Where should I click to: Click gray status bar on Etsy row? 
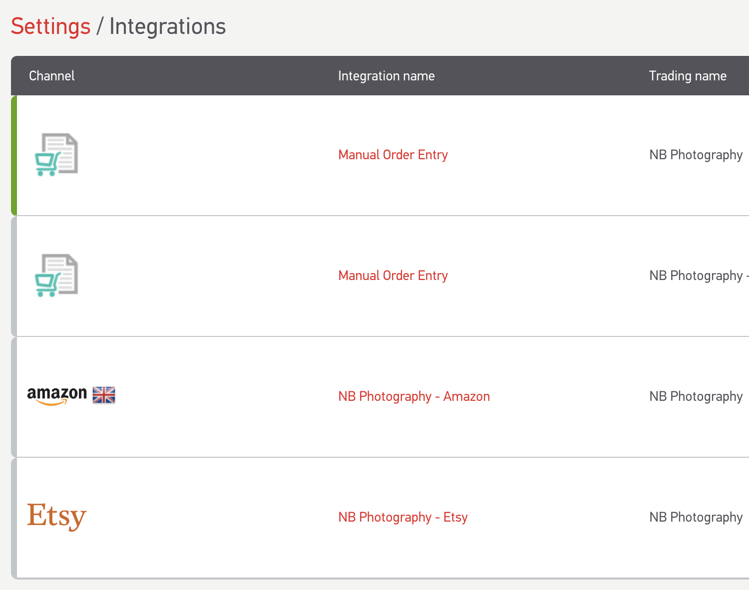click(x=14, y=518)
